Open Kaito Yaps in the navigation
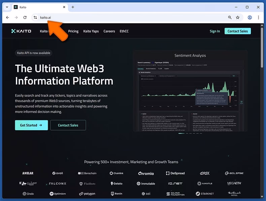This screenshot has width=266, height=201. pos(91,31)
